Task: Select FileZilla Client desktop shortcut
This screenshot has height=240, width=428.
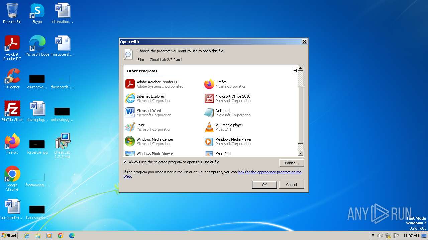Action: tap(12, 111)
